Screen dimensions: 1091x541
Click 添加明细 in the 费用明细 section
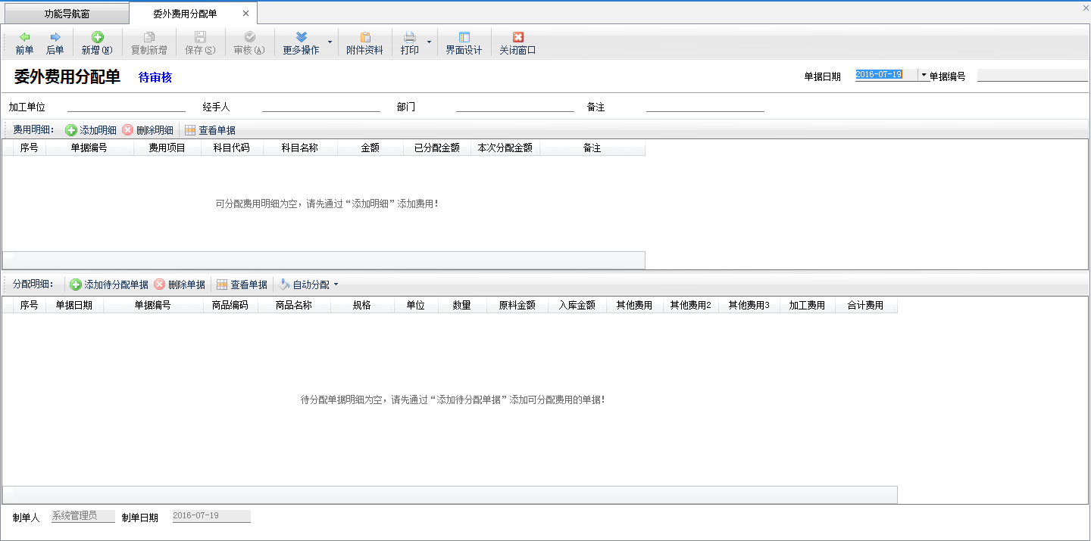tap(91, 130)
